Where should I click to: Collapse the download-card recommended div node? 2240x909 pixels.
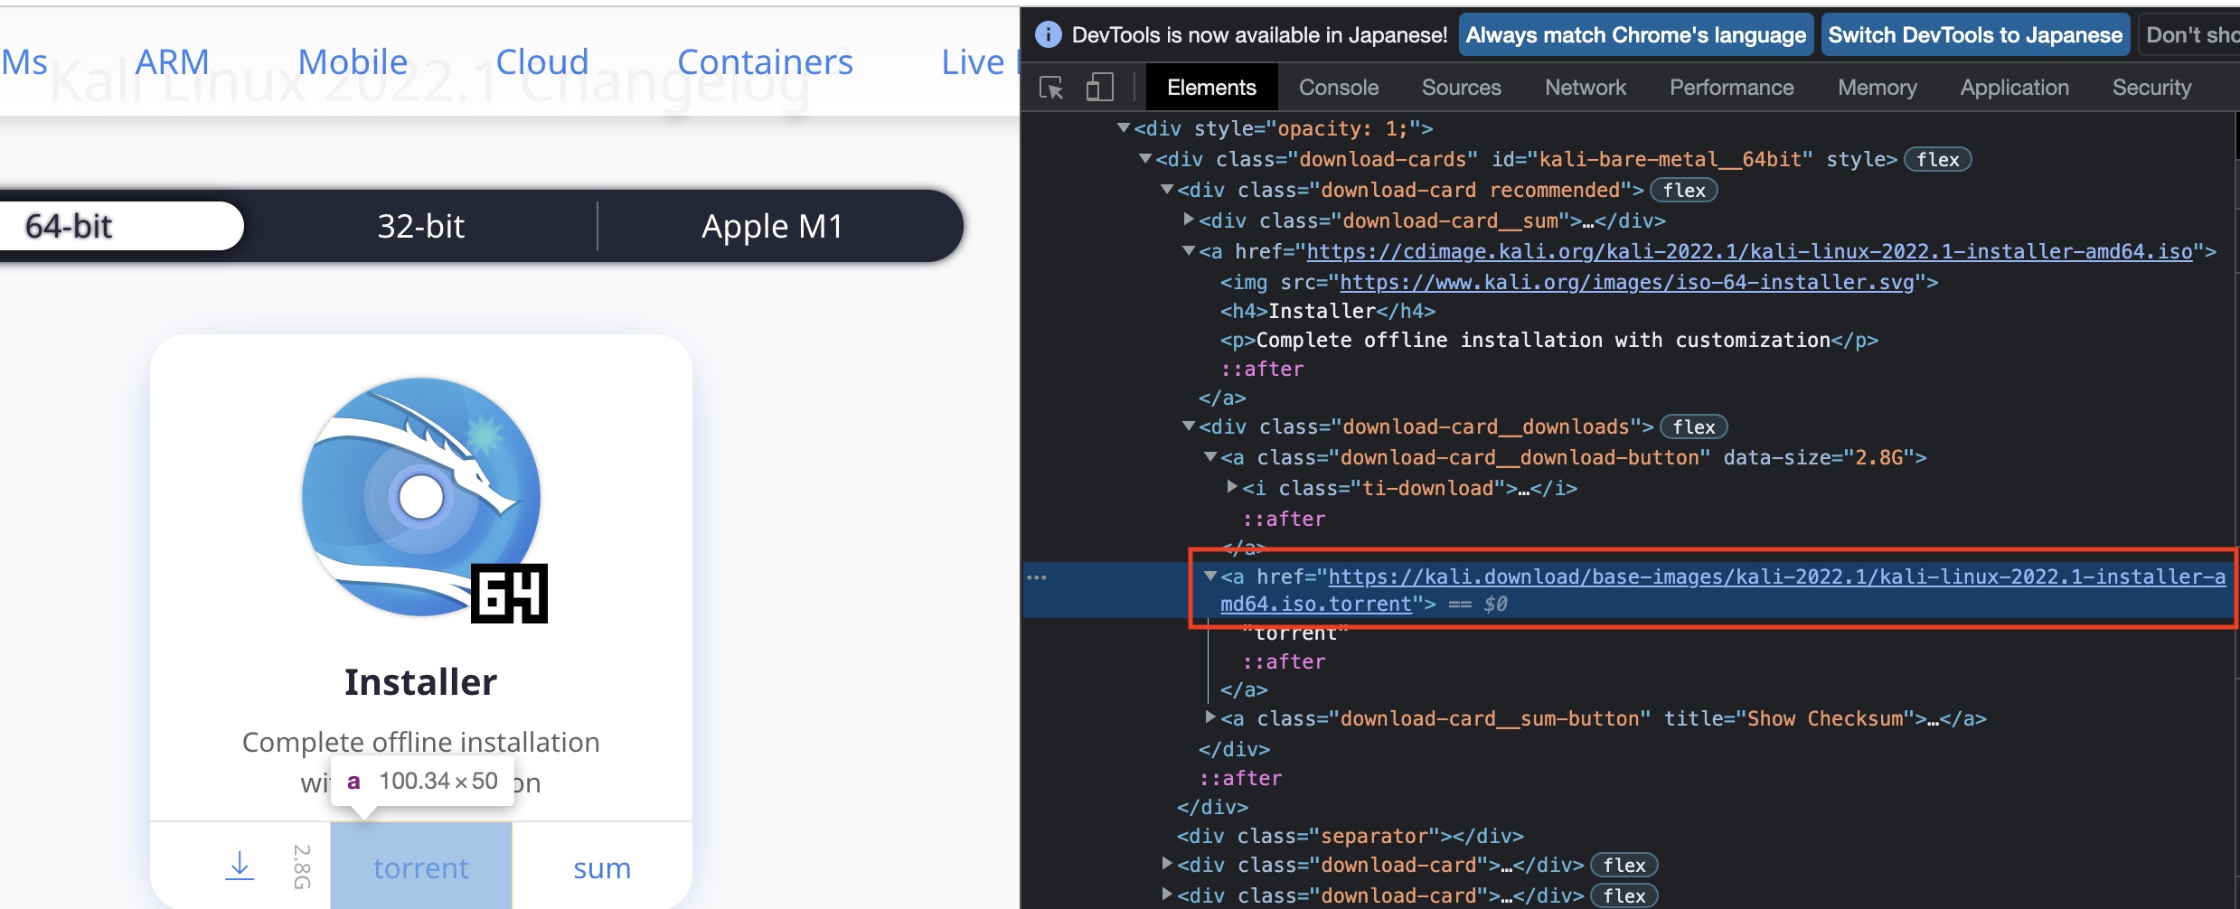(x=1167, y=190)
